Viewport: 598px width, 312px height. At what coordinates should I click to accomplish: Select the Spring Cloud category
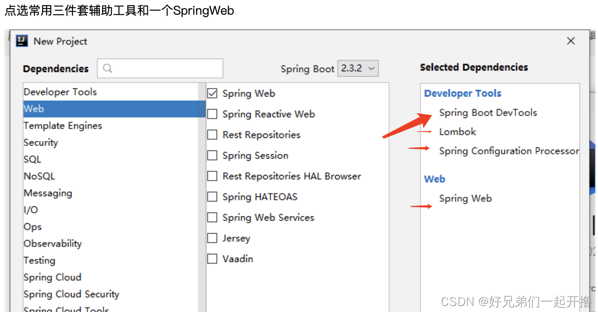111,277
